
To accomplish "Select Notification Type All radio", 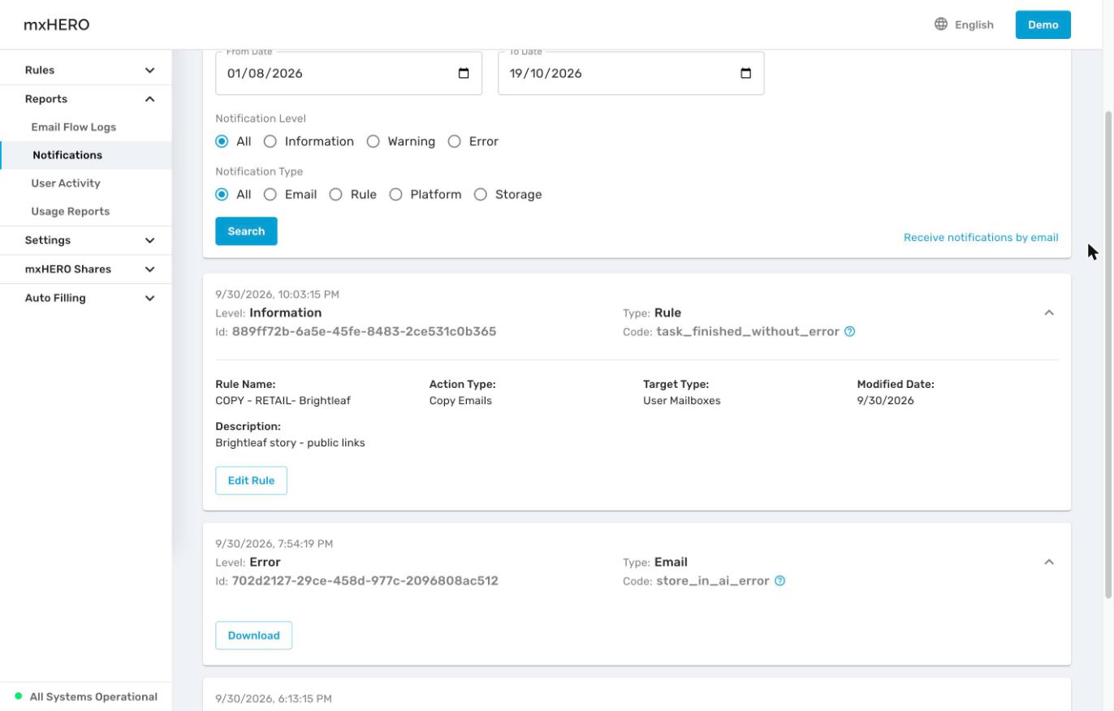I will 222,194.
